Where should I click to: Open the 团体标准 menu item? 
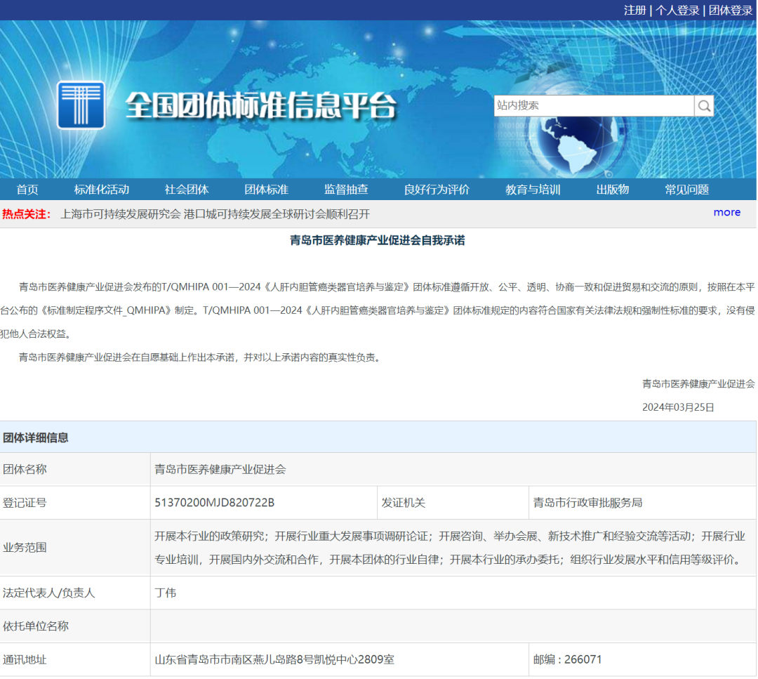[x=267, y=190]
